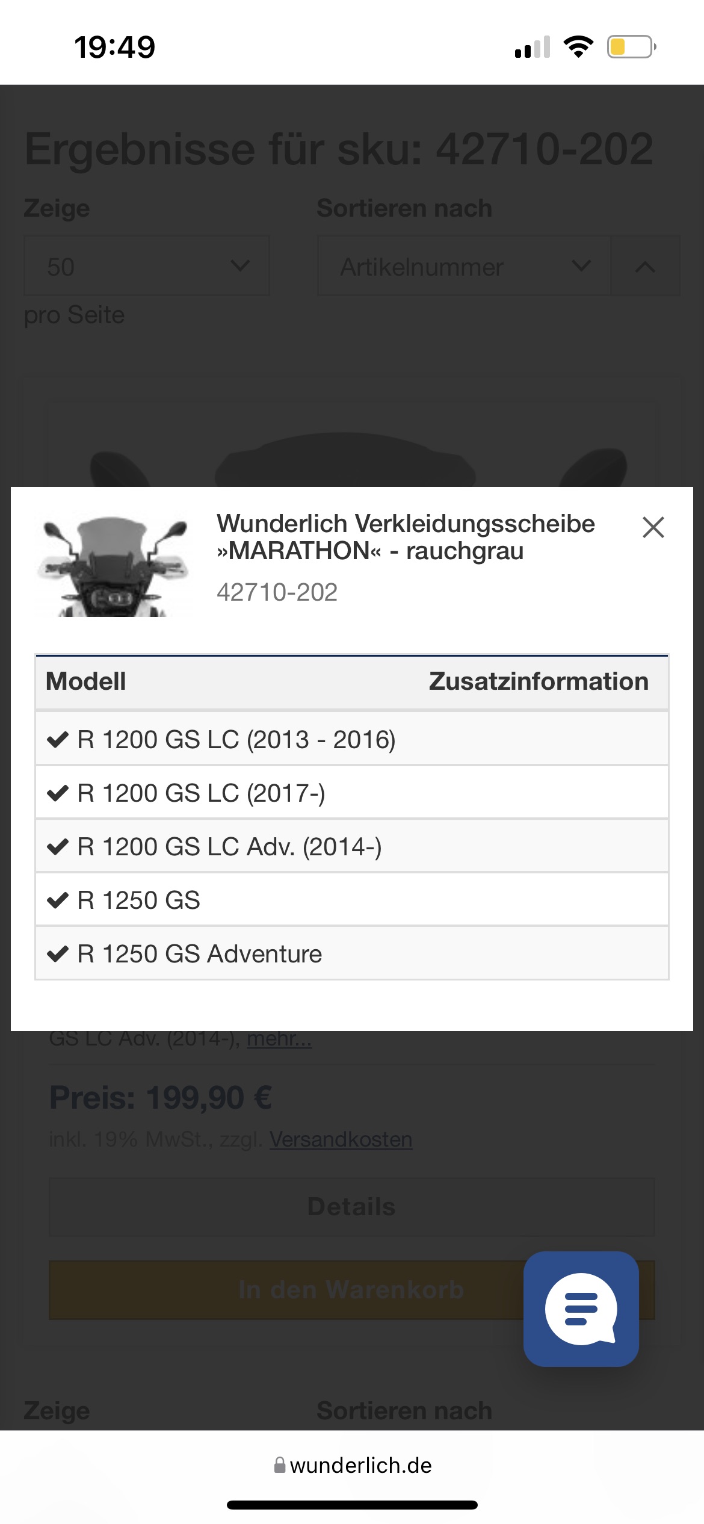Tap the R 1250 GS row checkmark
Viewport: 704px width, 1524px height.
pyautogui.click(x=58, y=900)
